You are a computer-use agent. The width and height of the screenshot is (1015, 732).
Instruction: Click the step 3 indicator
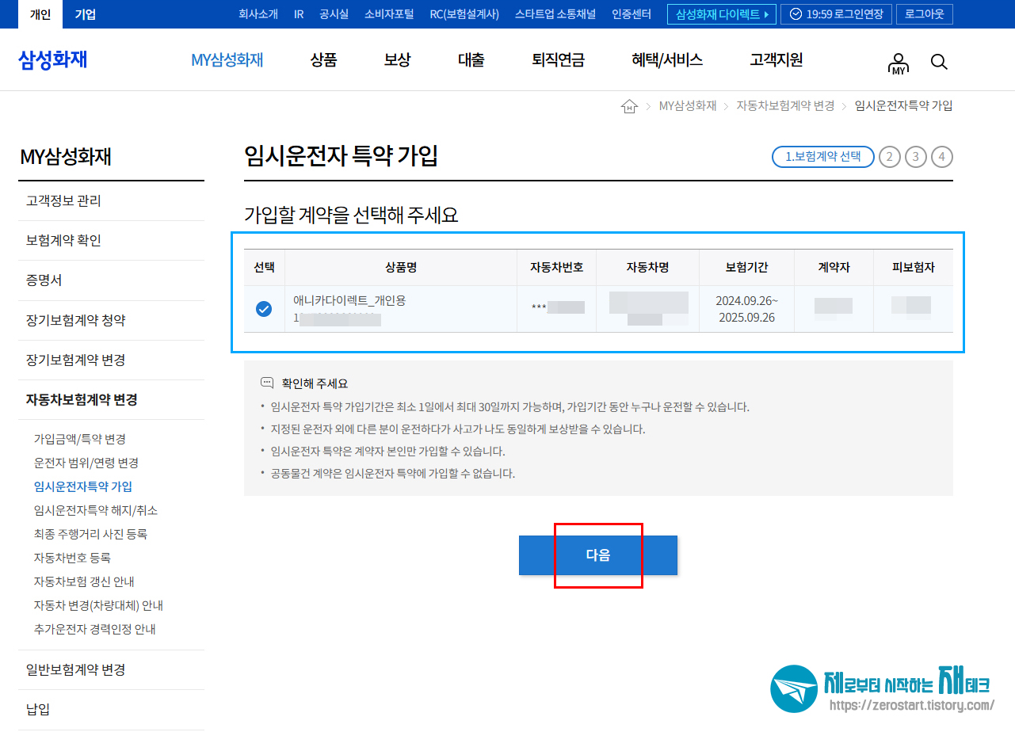click(915, 157)
